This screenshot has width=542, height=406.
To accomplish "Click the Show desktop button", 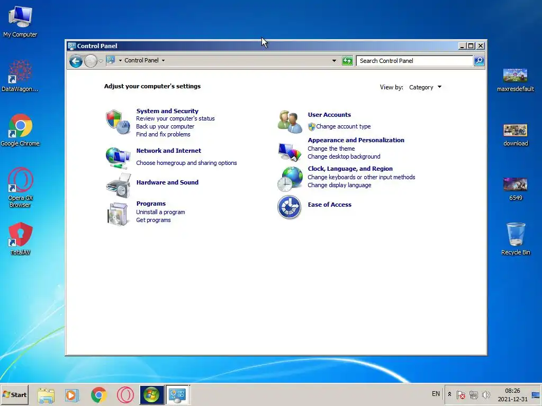I will (536, 394).
